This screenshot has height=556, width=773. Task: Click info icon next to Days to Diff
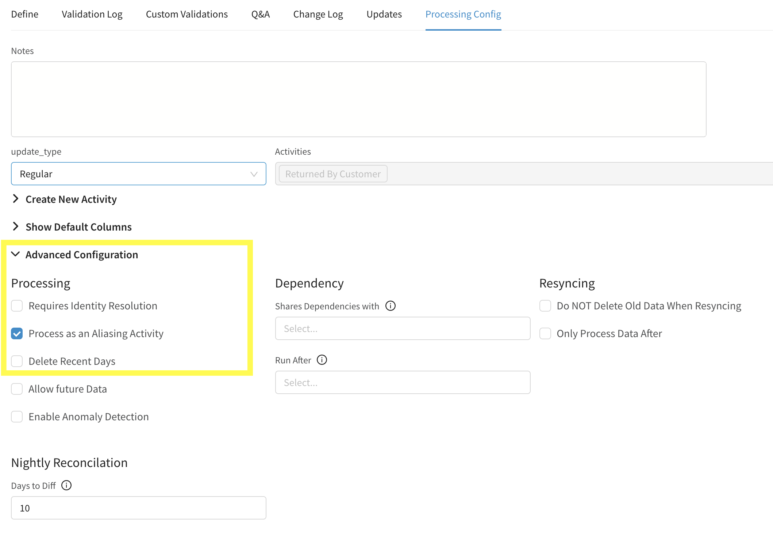(x=66, y=485)
